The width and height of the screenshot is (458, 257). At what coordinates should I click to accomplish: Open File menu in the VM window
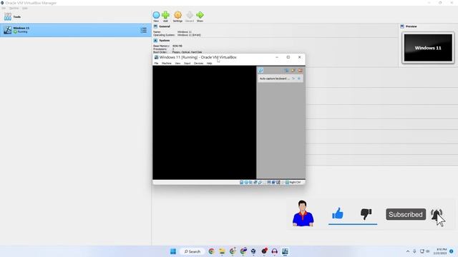(x=156, y=64)
